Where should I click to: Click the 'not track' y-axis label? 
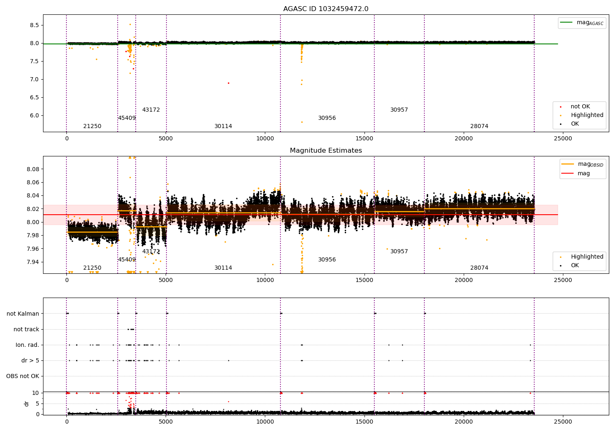coord(26,329)
